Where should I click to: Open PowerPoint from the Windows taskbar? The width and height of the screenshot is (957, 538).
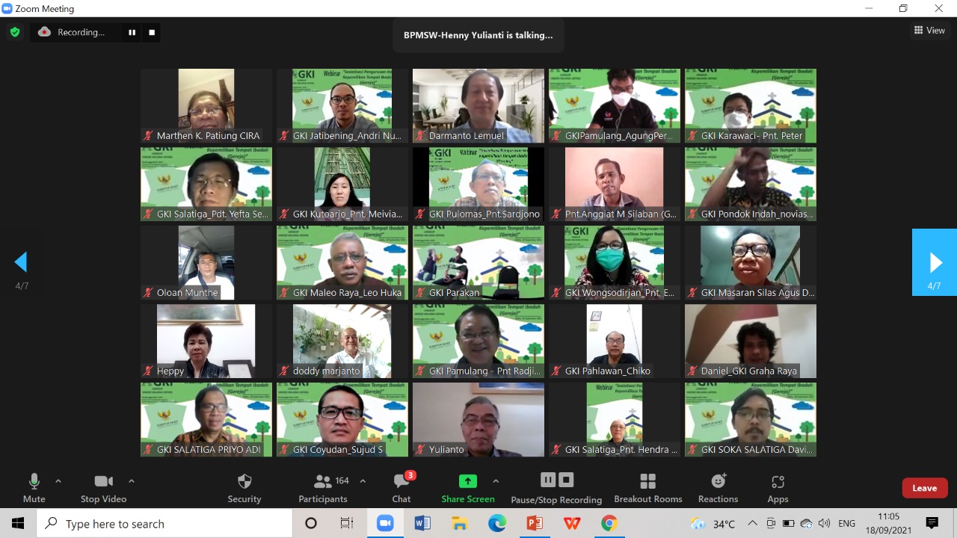coord(535,523)
